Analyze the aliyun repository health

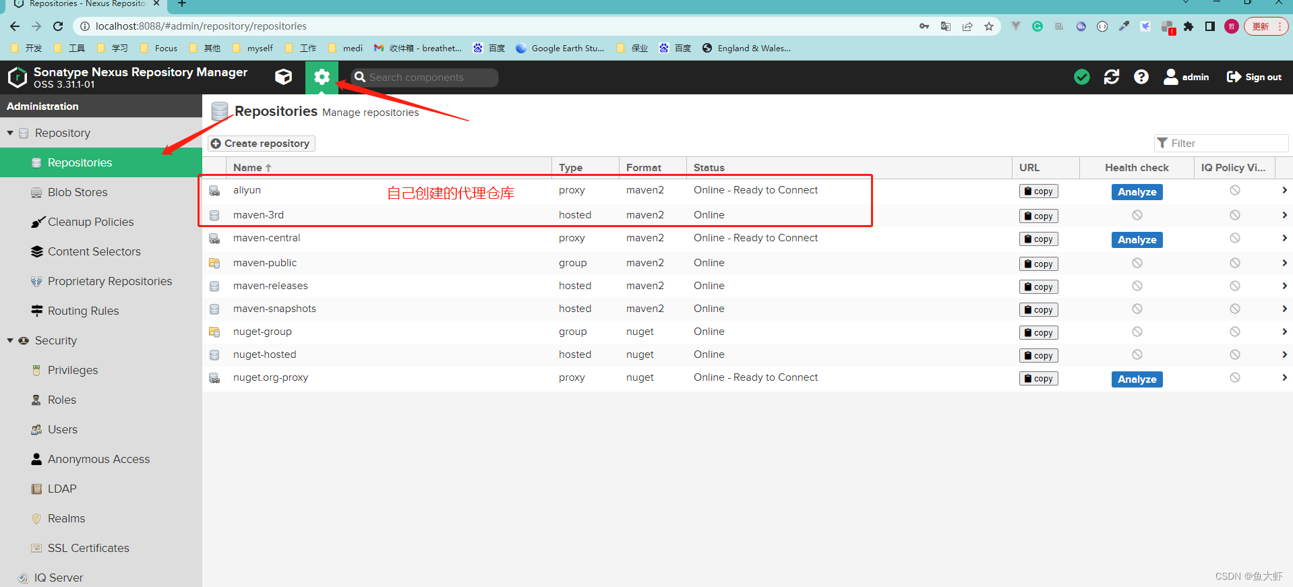(1137, 192)
